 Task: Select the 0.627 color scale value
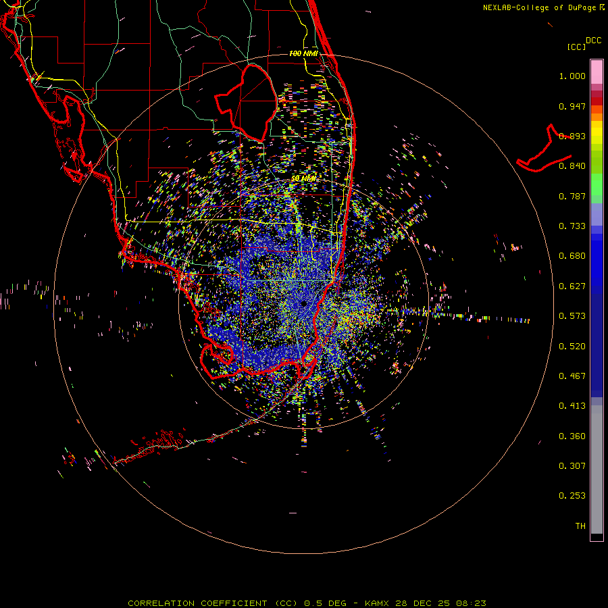click(572, 286)
